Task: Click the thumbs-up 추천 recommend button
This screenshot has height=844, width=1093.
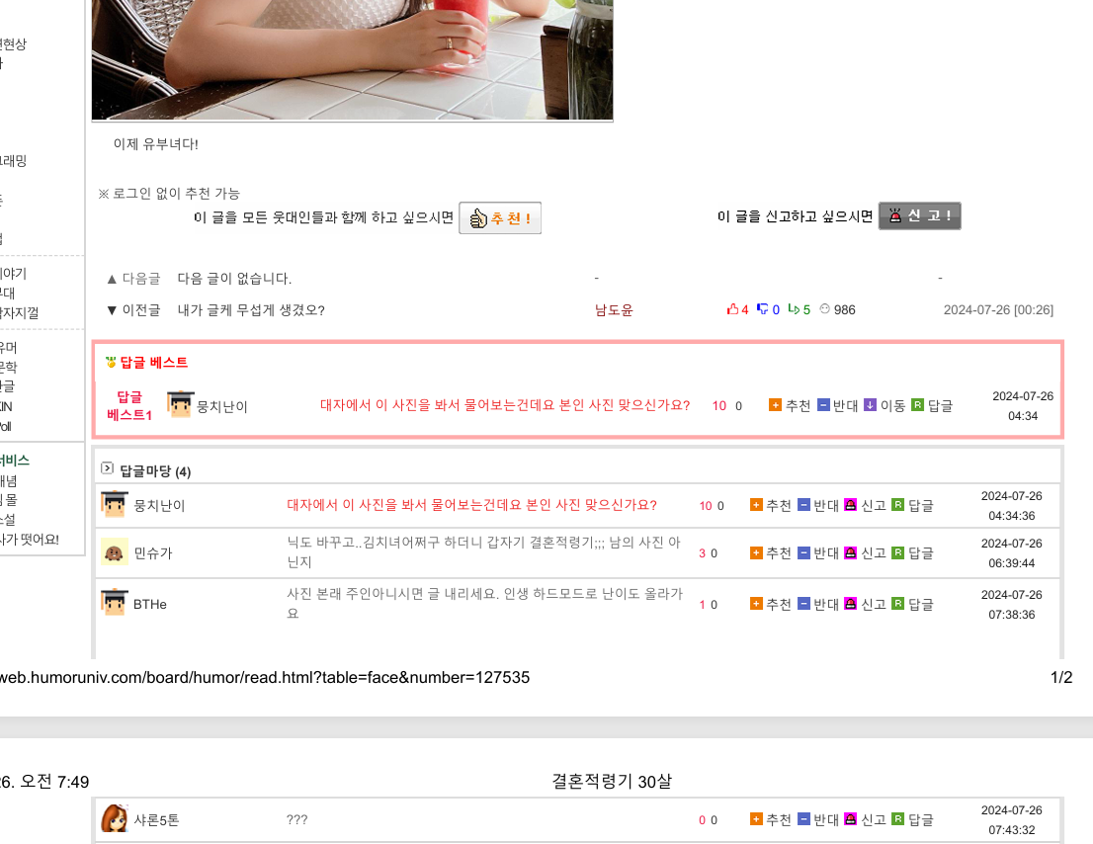Action: pyautogui.click(x=500, y=218)
